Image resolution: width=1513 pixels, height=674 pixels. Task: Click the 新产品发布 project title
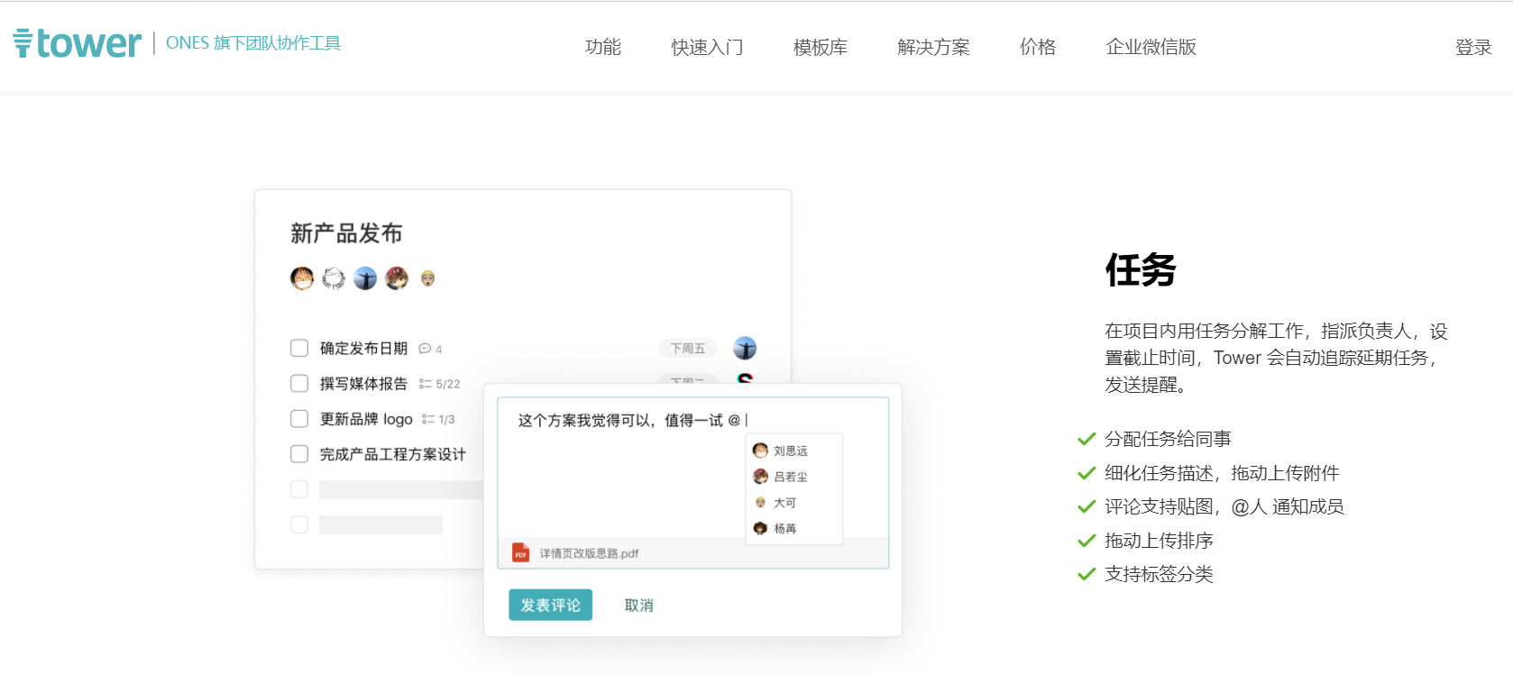coord(346,233)
